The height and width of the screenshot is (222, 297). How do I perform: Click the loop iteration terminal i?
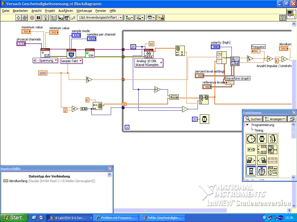point(127,127)
